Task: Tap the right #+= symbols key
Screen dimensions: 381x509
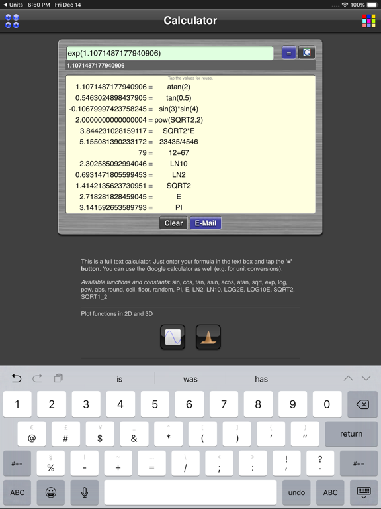Action: click(359, 463)
